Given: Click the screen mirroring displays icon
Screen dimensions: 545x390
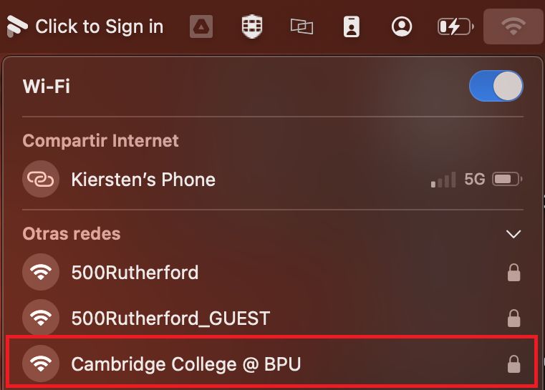Looking at the screenshot, I should coord(302,27).
